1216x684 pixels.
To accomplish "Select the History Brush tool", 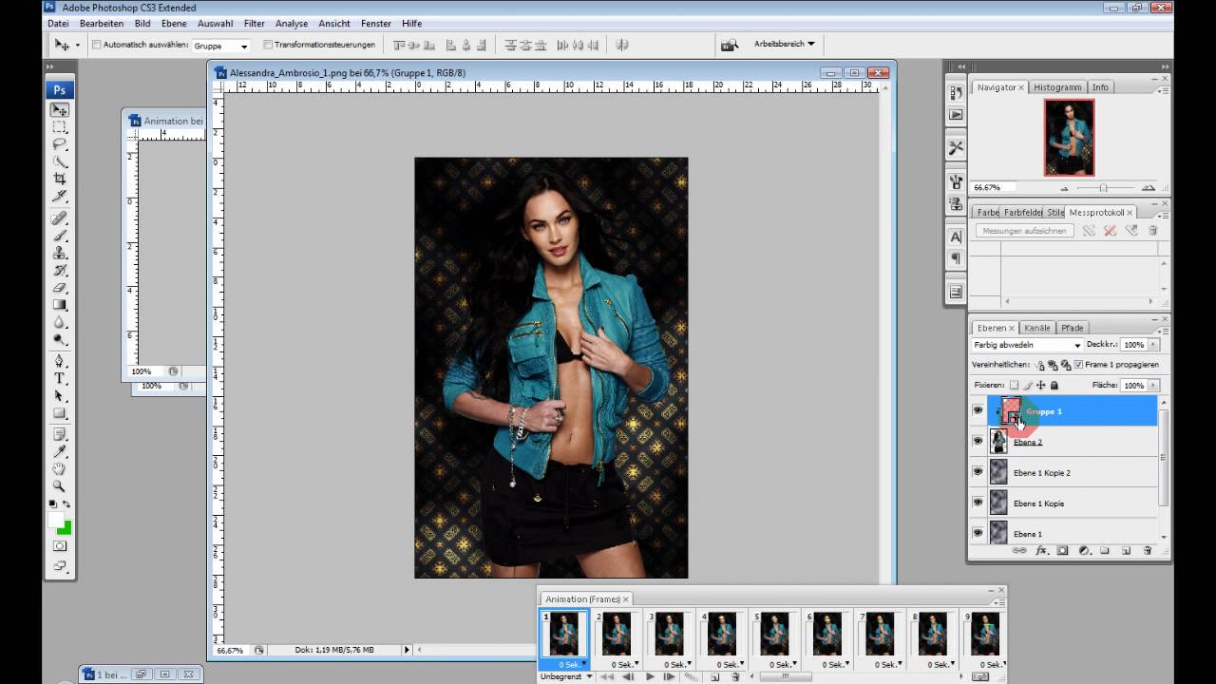I will [60, 270].
